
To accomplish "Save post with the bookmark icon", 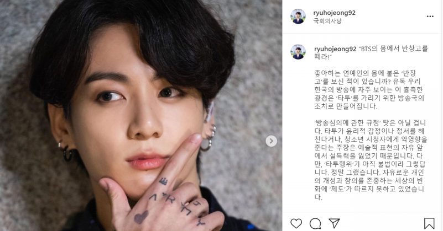I will (429, 223).
